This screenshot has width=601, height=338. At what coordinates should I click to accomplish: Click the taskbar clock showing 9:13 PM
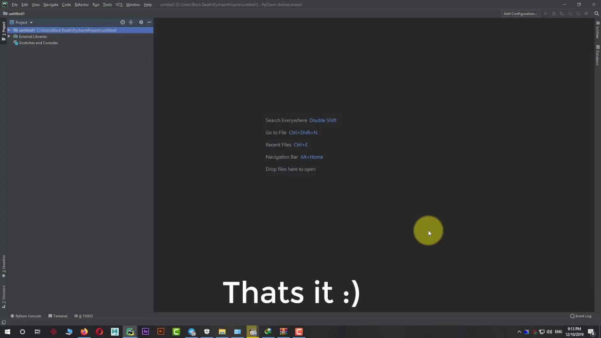575,332
